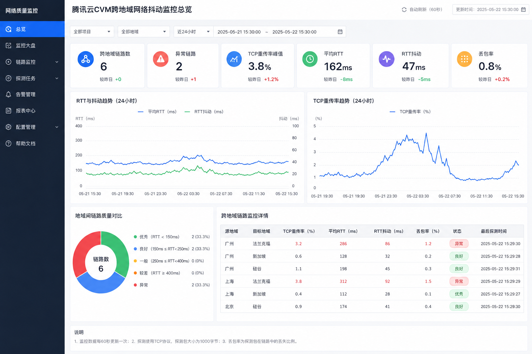Click the RTT抖动 purple pulse icon
Viewport: 532px width, 354px height.
tap(387, 59)
